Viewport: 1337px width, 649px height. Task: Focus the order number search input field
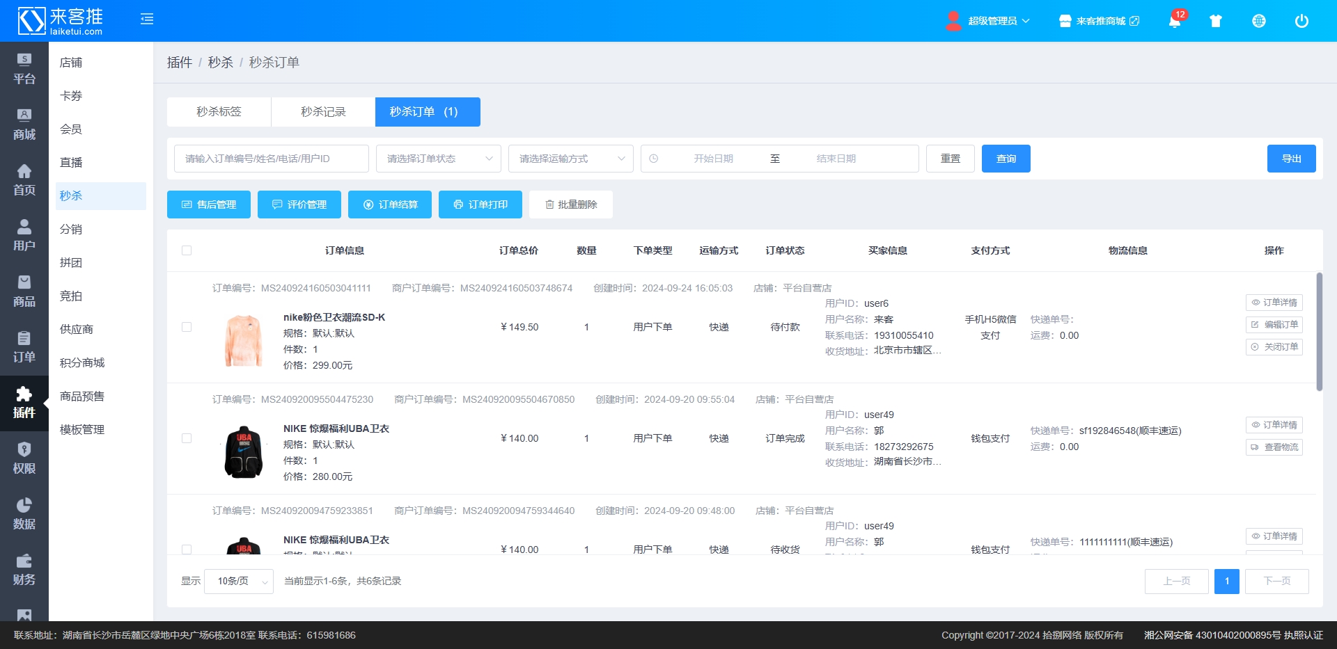coord(272,159)
